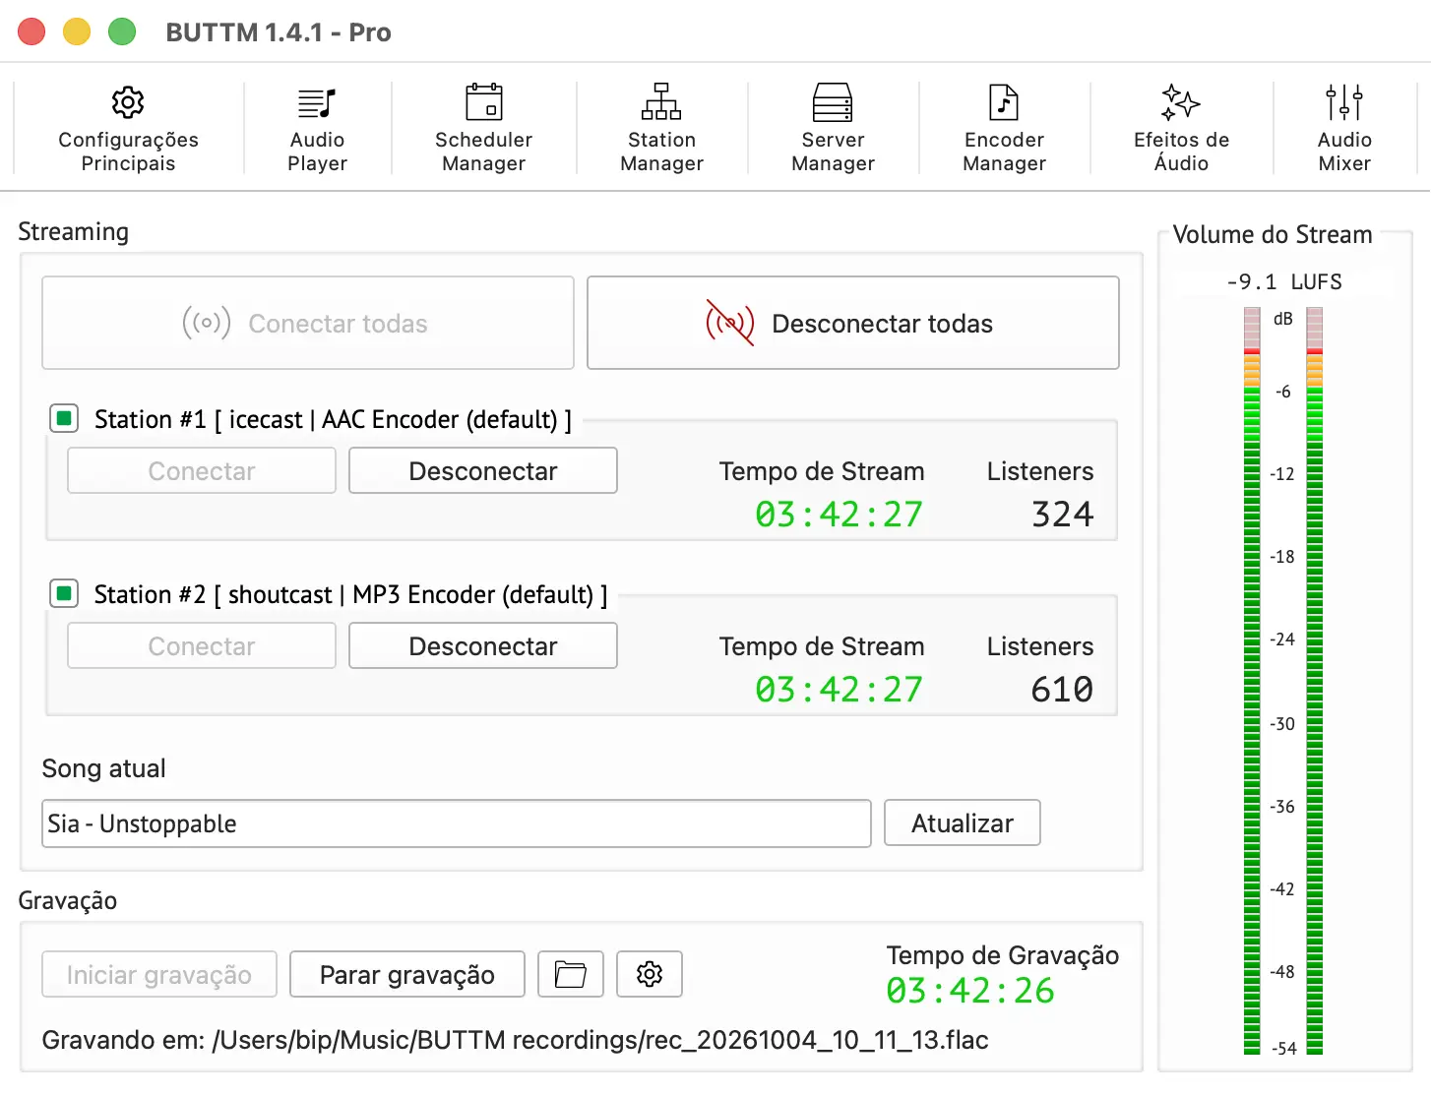Click the macOS yellow minimize button
The width and height of the screenshot is (1431, 1096).
pos(77,31)
